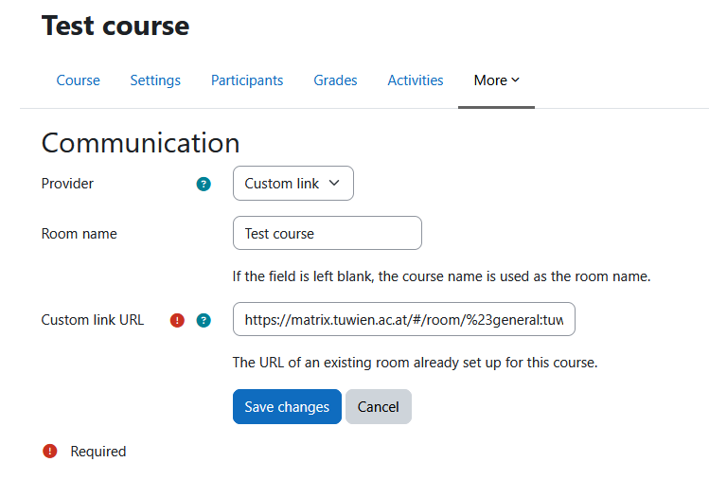The image size is (709, 480).
Task: Open help for Custom link URL
Action: [204, 320]
